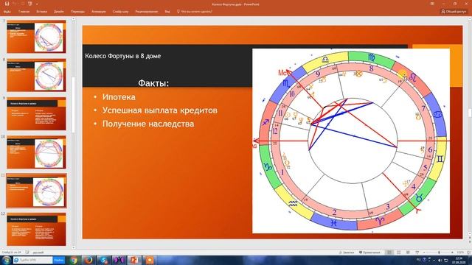Click the zoom percentage value

pos(460,252)
